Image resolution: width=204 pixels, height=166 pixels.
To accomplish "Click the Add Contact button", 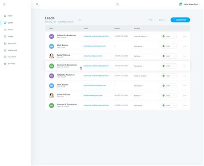I will coord(180,20).
